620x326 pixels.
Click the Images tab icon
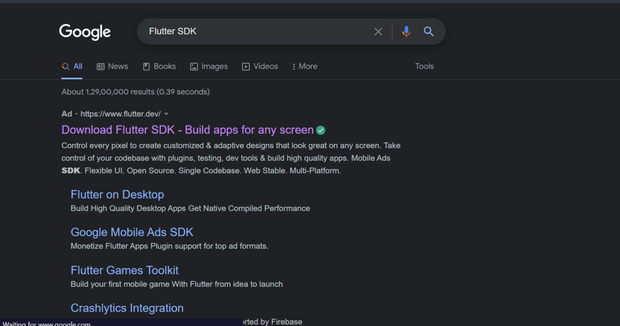point(194,66)
